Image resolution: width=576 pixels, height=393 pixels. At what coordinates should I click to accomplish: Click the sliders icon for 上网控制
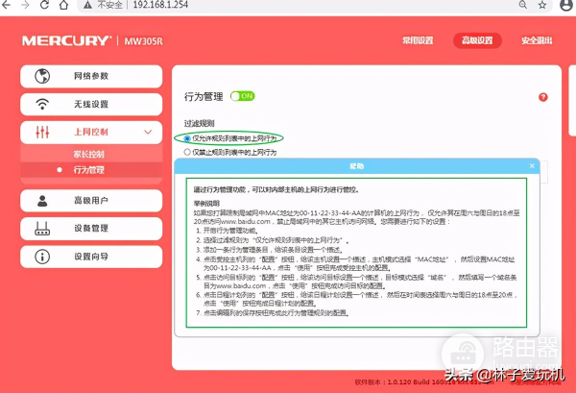42,132
